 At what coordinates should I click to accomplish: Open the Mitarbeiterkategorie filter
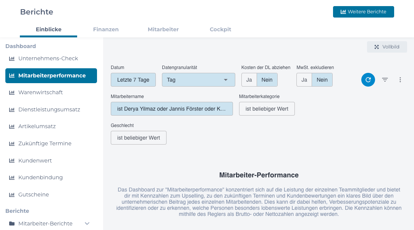267,109
